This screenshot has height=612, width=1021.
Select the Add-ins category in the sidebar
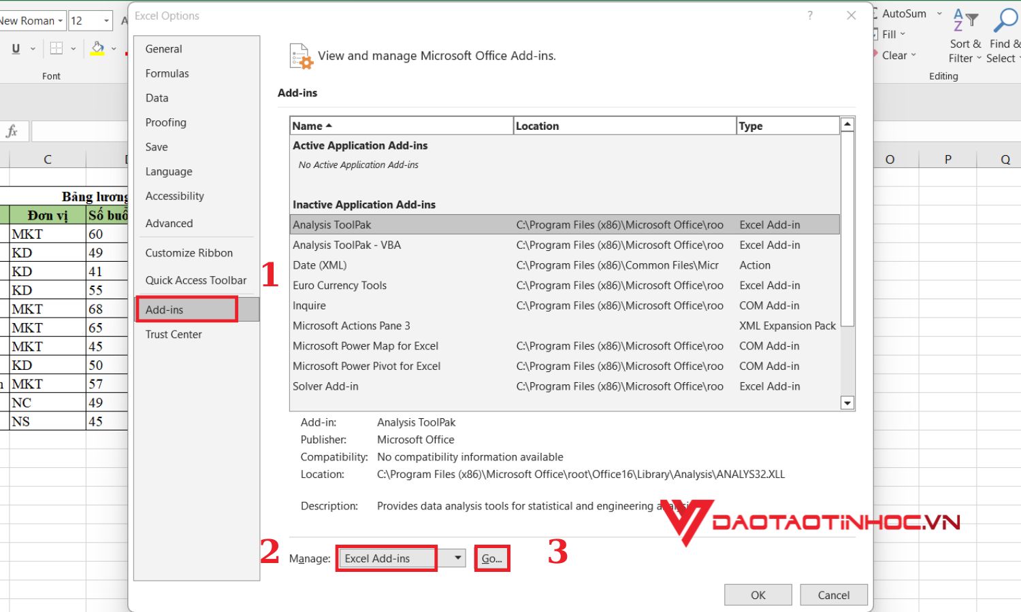197,309
